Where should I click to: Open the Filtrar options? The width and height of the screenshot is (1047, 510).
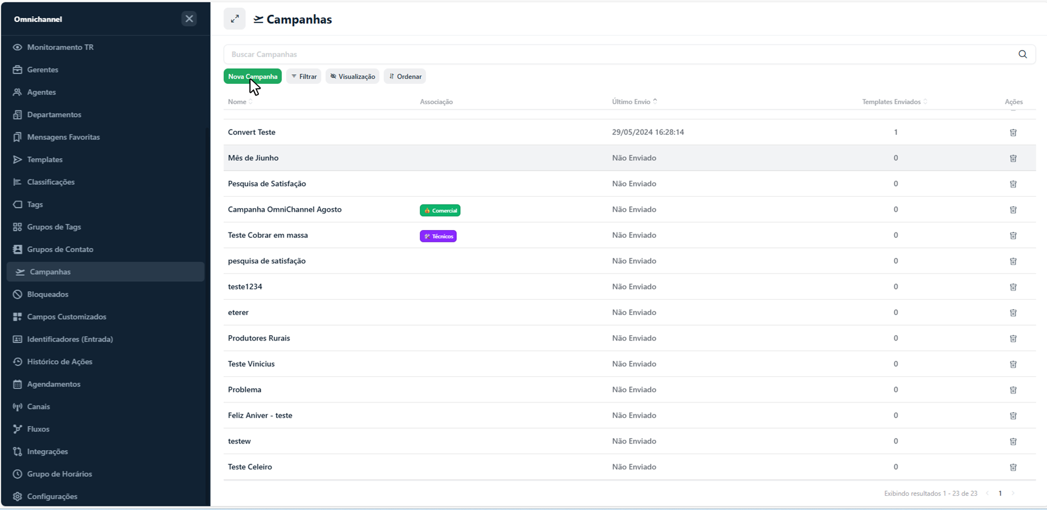304,76
